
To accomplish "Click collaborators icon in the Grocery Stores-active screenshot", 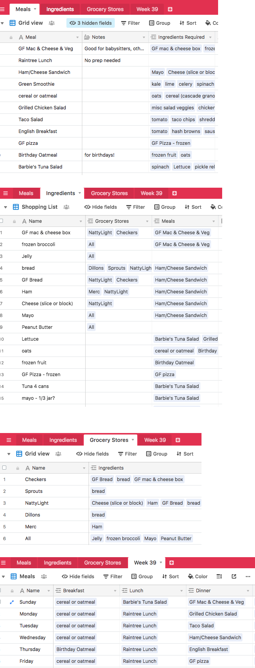I will (58, 454).
